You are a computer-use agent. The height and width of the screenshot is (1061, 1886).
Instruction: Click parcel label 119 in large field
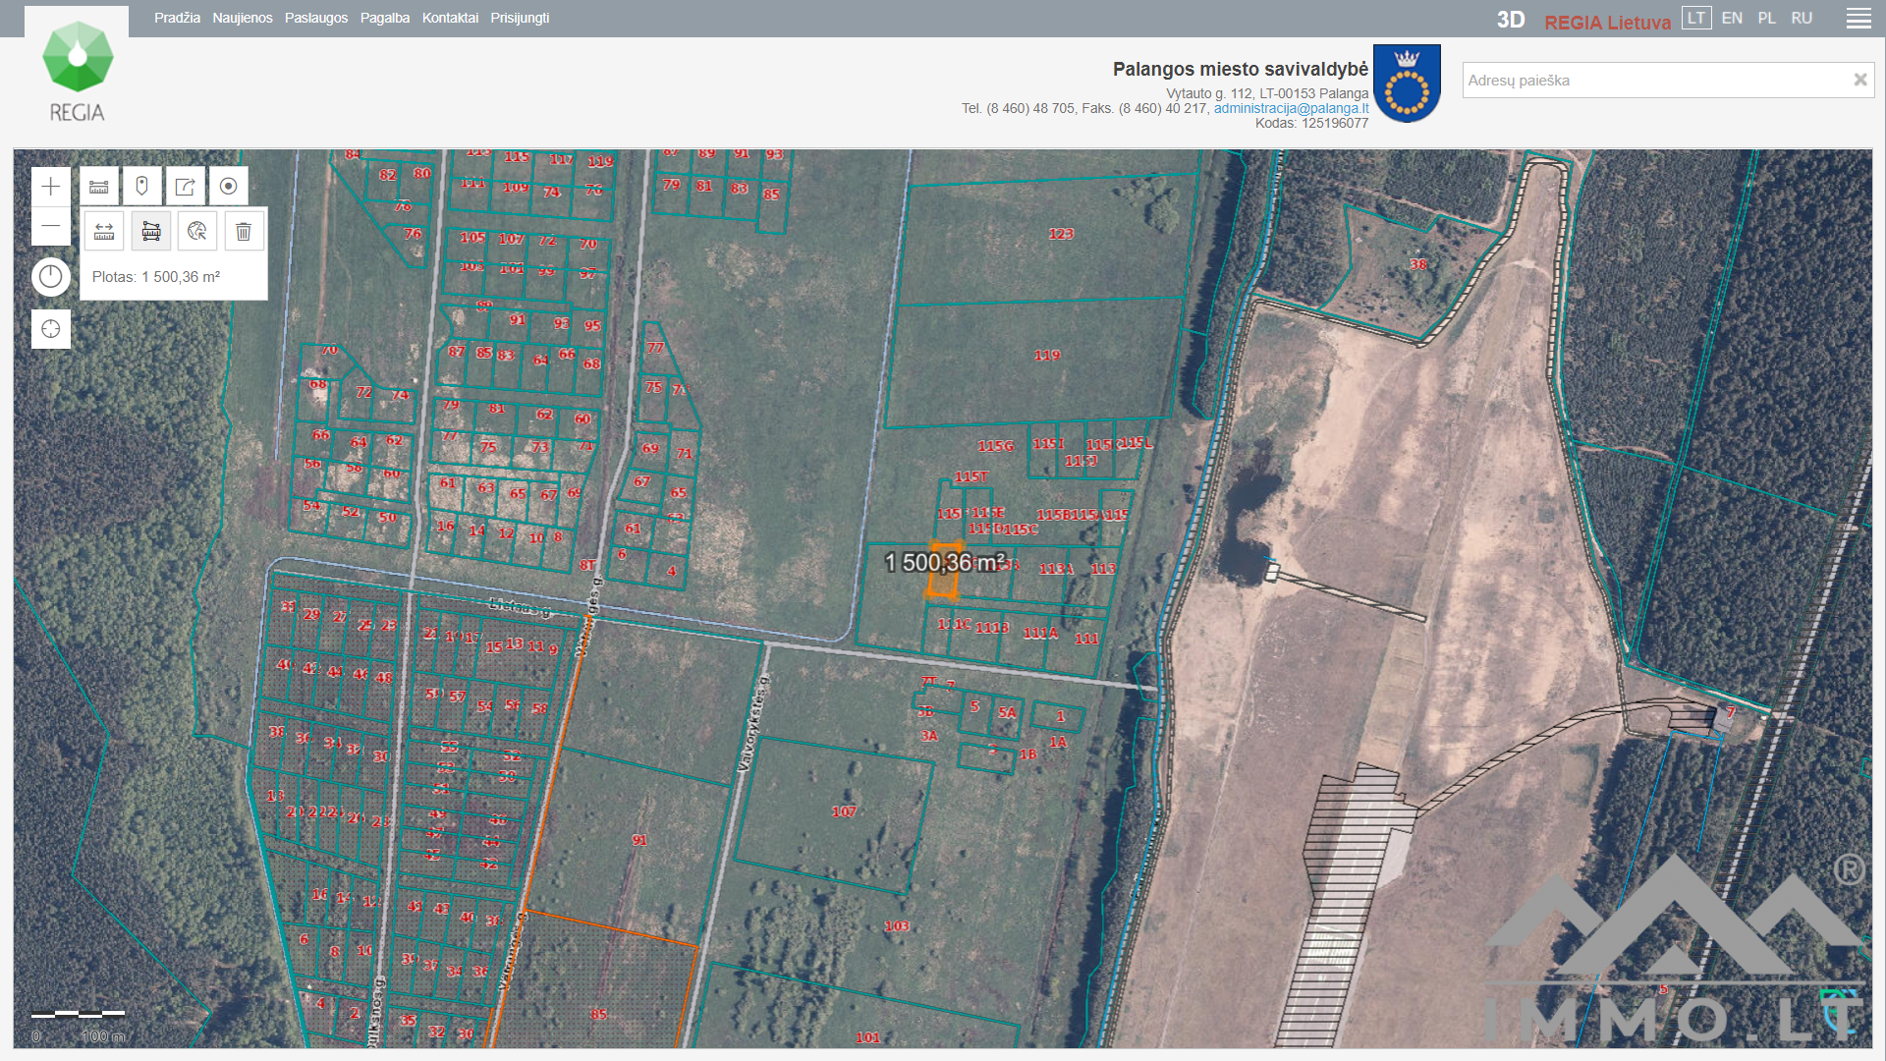pos(1047,355)
